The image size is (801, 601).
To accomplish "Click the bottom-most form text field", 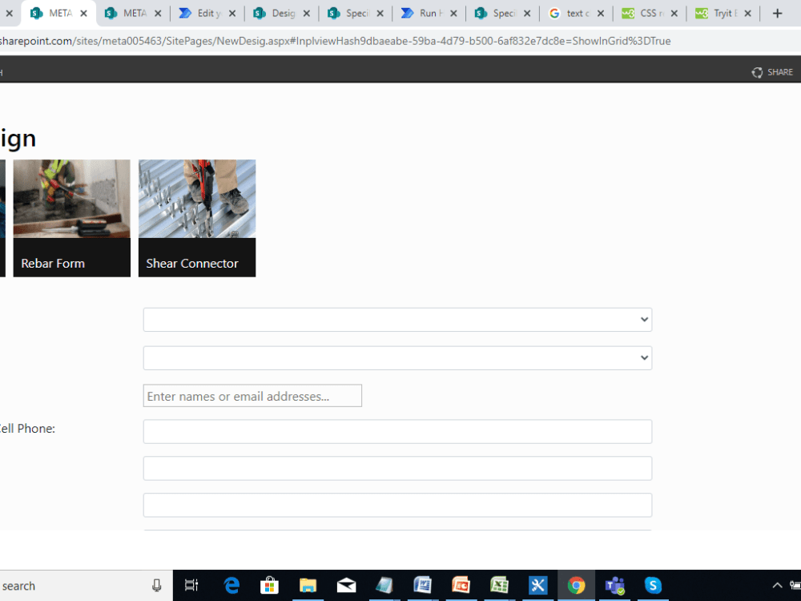I will (x=397, y=505).
